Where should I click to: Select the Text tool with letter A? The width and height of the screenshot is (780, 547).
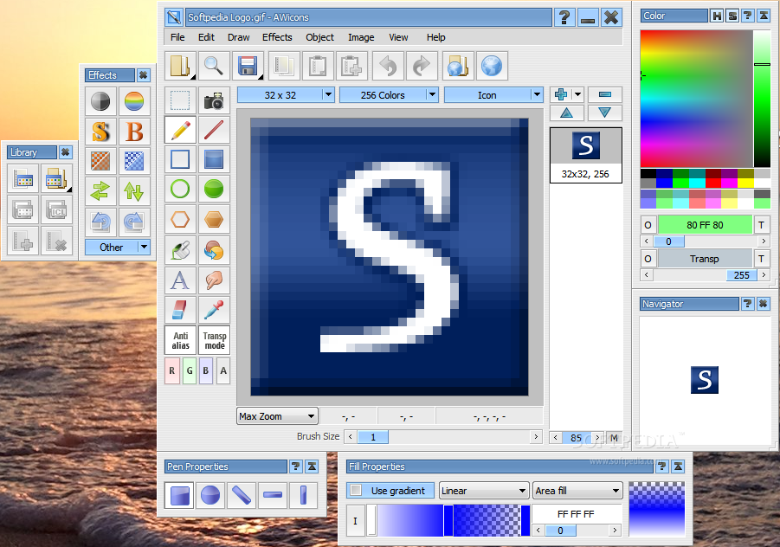[180, 280]
